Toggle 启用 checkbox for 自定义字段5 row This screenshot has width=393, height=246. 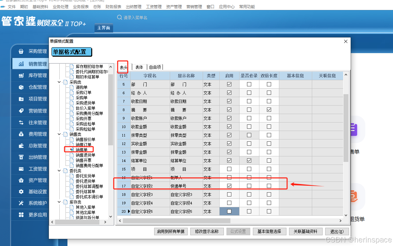click(x=229, y=211)
